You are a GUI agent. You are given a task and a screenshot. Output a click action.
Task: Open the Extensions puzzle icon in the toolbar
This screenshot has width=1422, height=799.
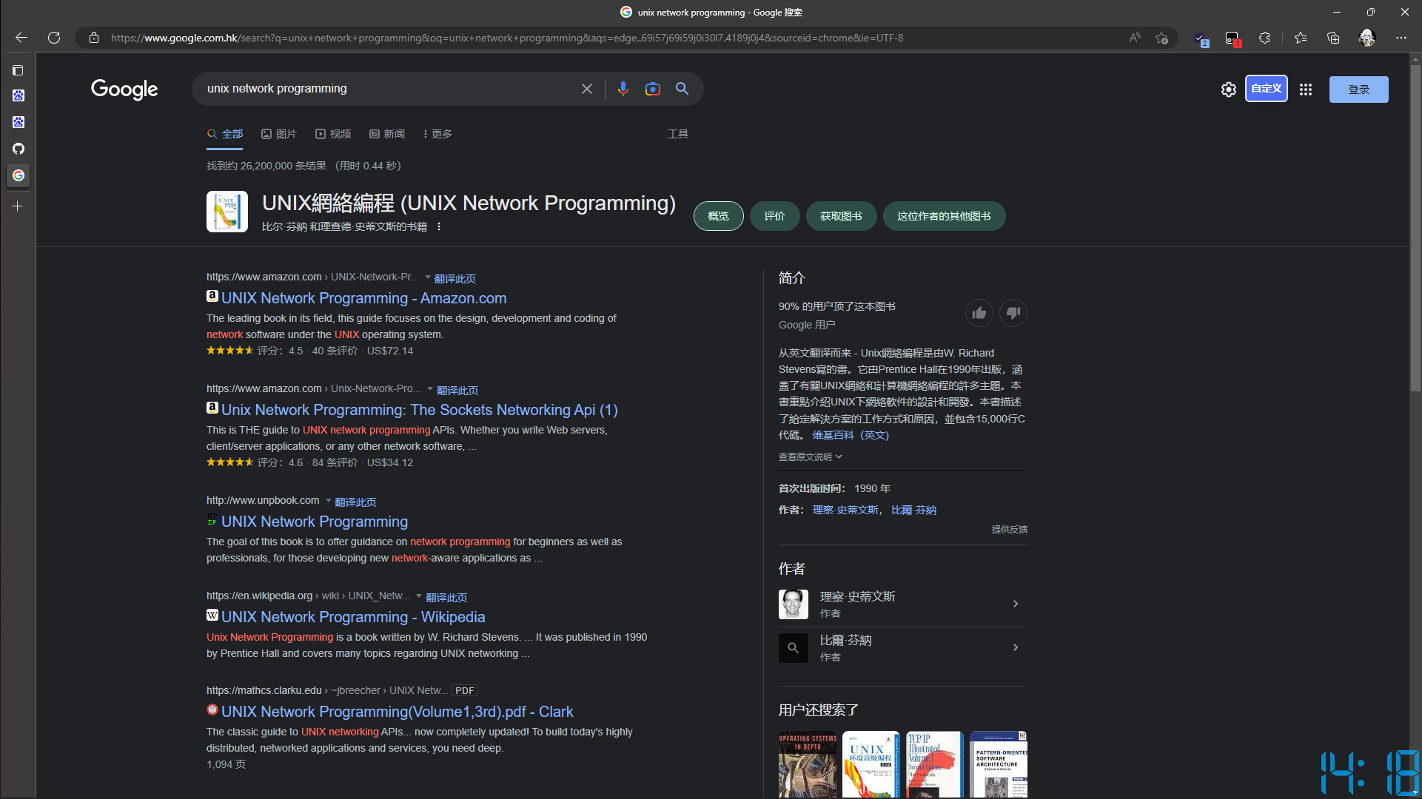coord(1265,38)
